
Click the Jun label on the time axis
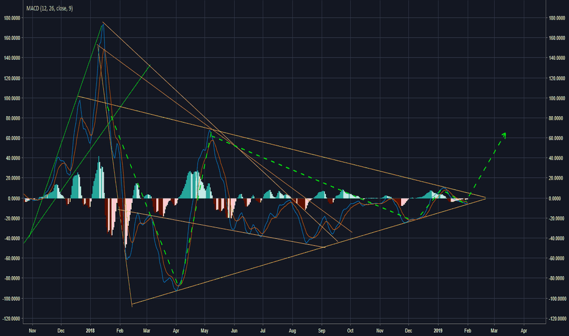(x=234, y=331)
